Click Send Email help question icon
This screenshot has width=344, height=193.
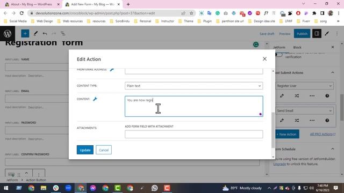click(x=327, y=120)
